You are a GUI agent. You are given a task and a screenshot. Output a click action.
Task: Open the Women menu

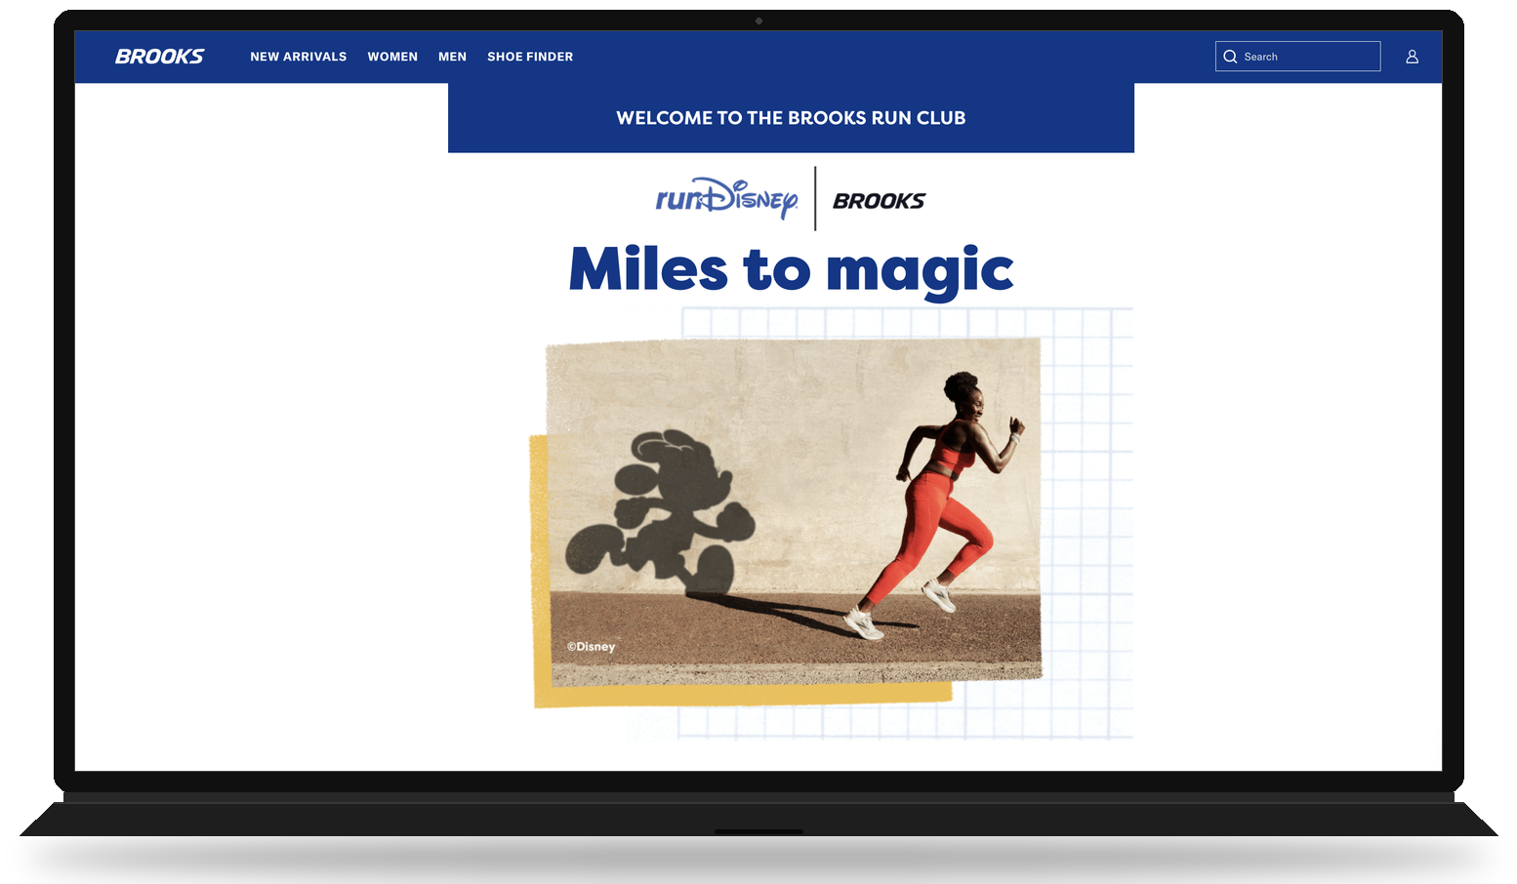(x=392, y=57)
